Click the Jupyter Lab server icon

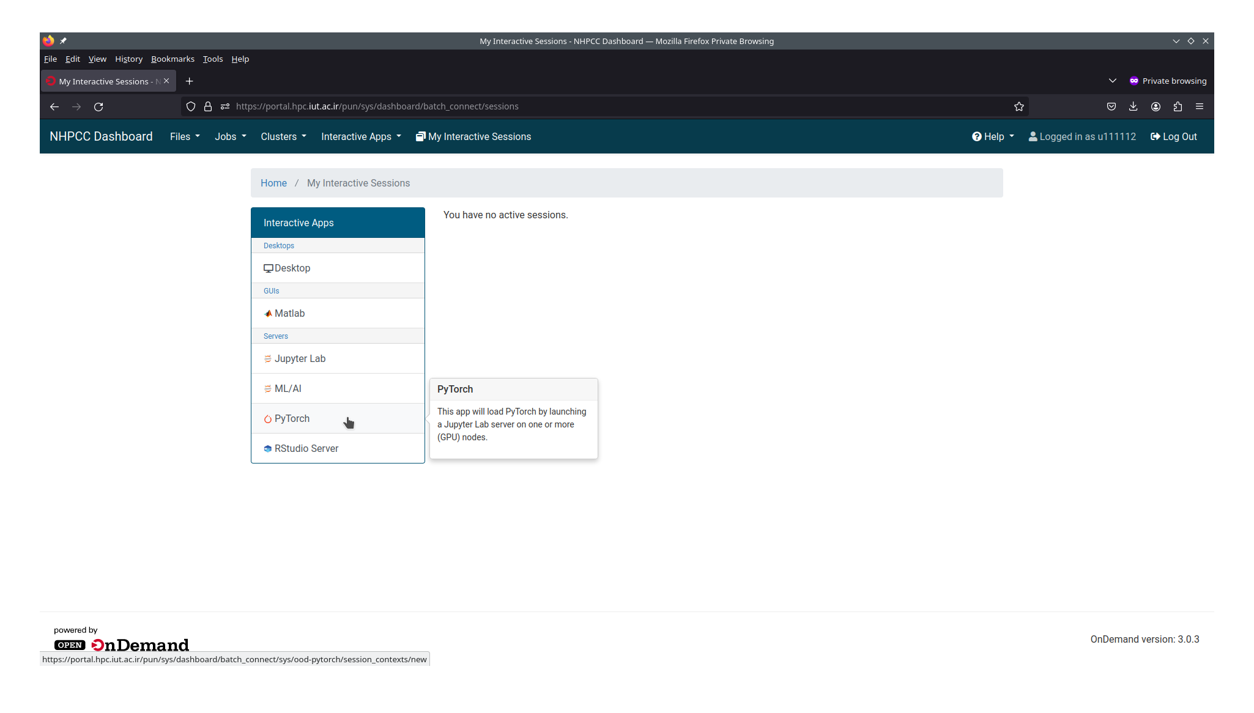267,358
